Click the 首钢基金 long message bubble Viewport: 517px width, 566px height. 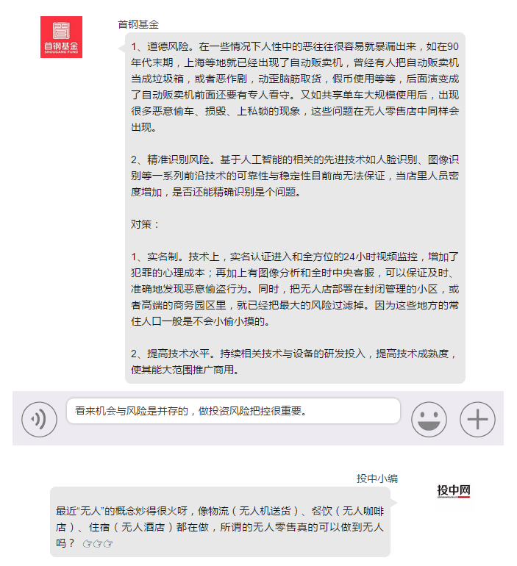(295, 208)
